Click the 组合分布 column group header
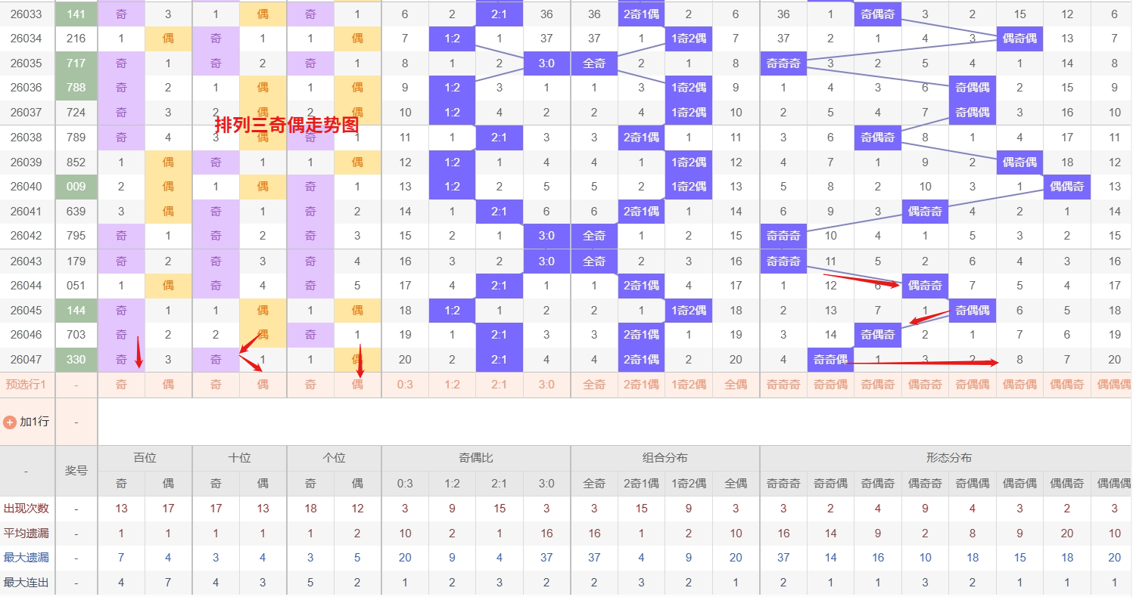1133x597 pixels. [665, 458]
